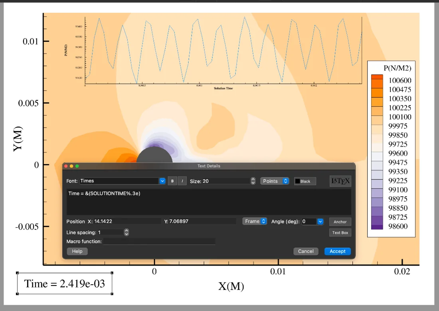Click the Line spacing value field
This screenshot has height=311, width=439.
click(x=111, y=232)
